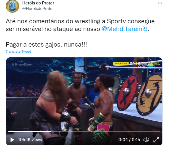This screenshot has height=145, width=169.
Task: Click the SPORT TV 3 HD logo overlay
Action: pos(145,64)
